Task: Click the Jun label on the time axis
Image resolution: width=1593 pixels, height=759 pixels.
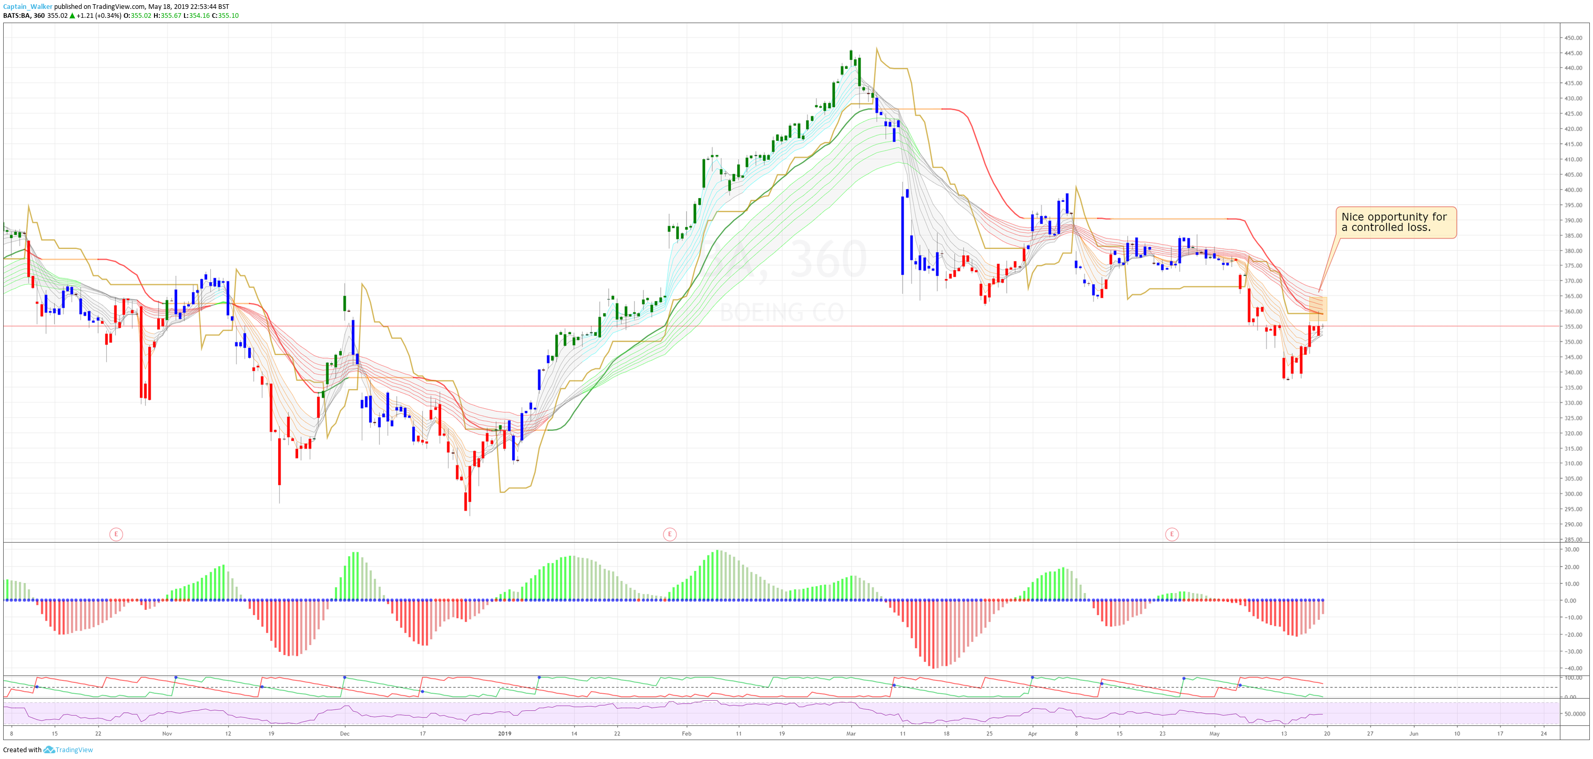Action: coord(1414,734)
